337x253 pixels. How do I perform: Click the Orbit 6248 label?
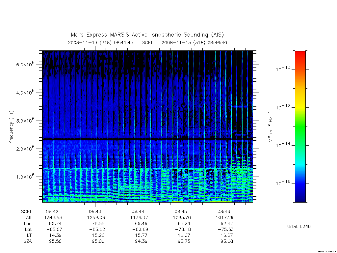click(x=299, y=226)
